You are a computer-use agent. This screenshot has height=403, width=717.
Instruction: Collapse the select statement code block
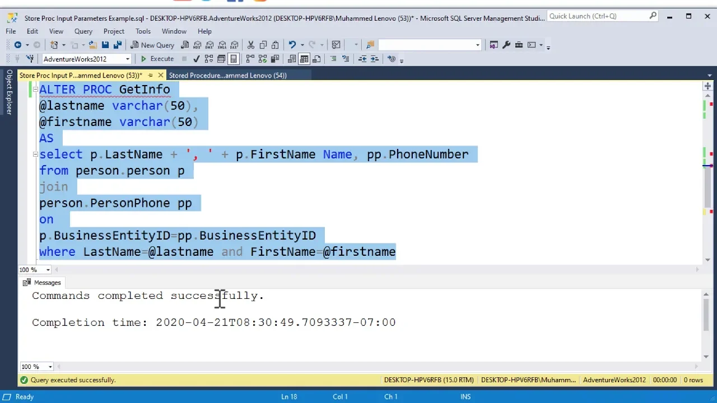coord(35,154)
